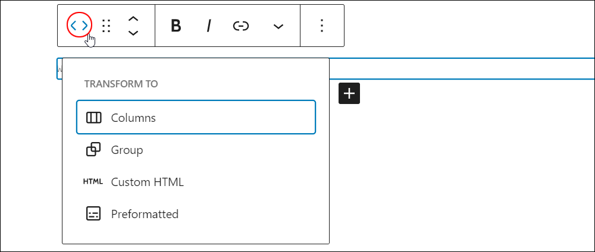
Task: Open the three-dot block options menu
Action: pyautogui.click(x=322, y=26)
